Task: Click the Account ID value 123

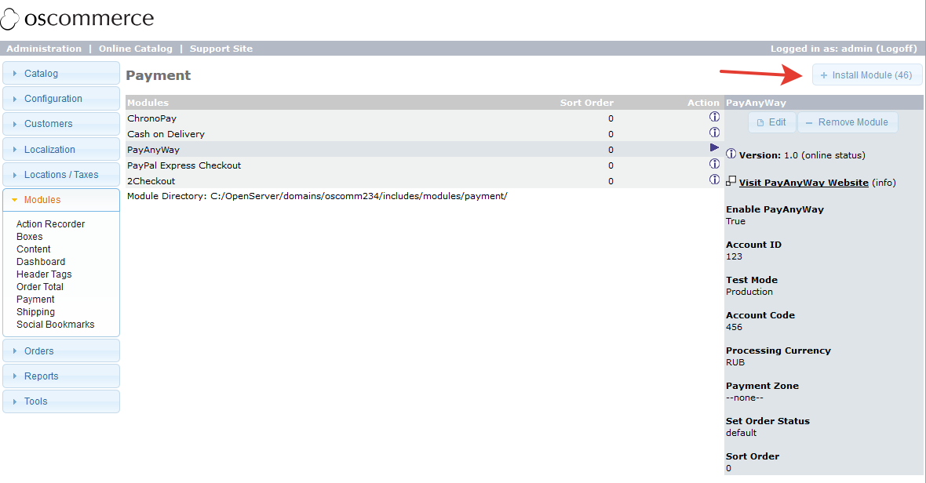Action: click(x=734, y=256)
